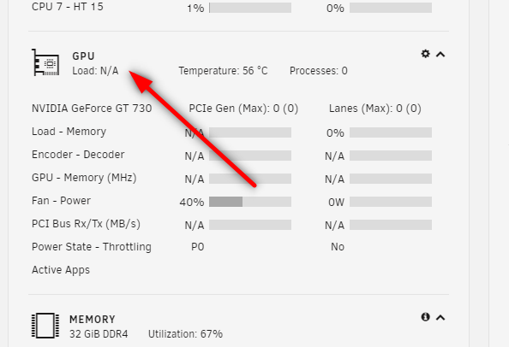The width and height of the screenshot is (509, 347).
Task: Click the GPU graphics card icon
Action: (45, 62)
